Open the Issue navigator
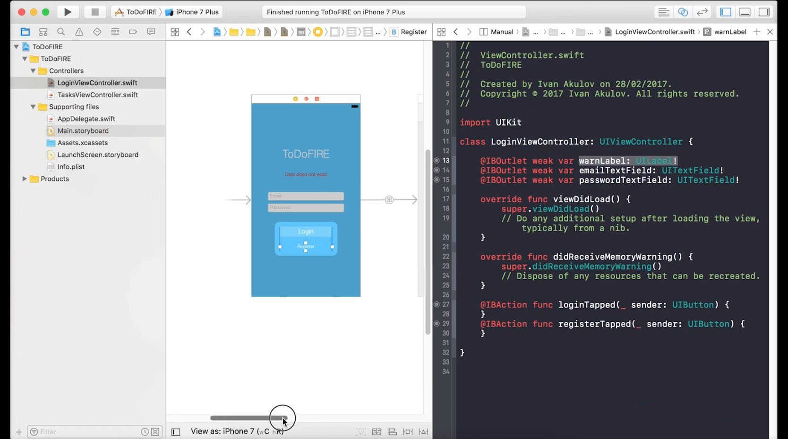The image size is (788, 439). (79, 32)
